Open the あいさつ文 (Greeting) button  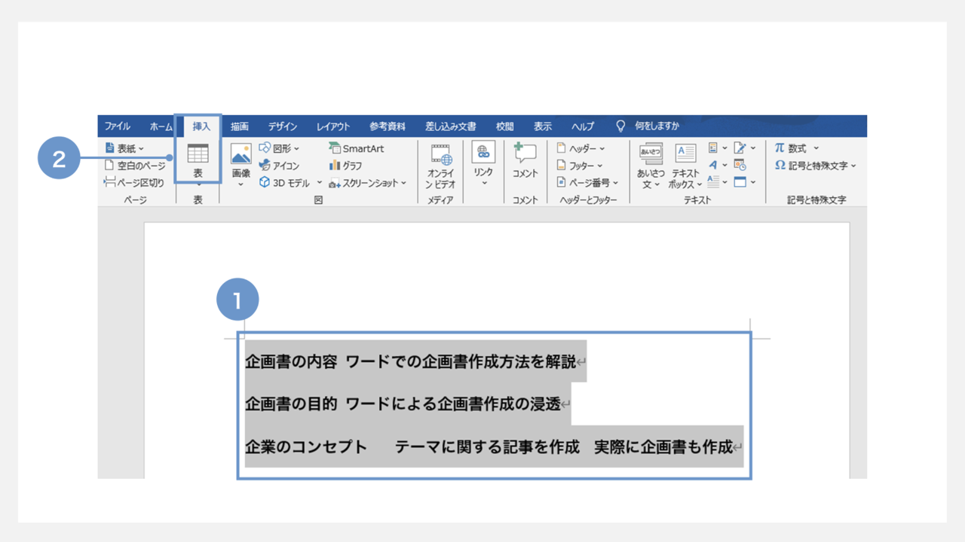651,166
